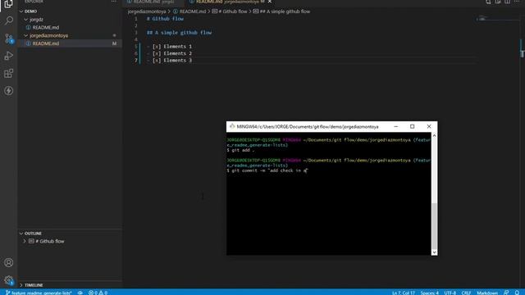Click the 'git add .' line in terminal
The width and height of the screenshot is (525, 295).
click(240, 150)
